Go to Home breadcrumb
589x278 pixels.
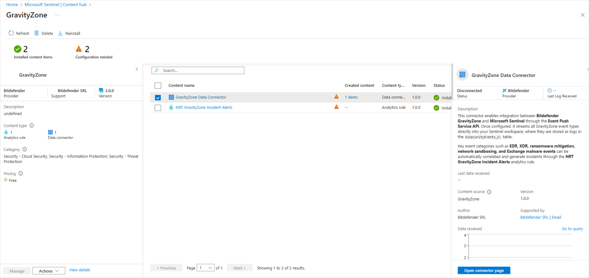[x=12, y=5]
